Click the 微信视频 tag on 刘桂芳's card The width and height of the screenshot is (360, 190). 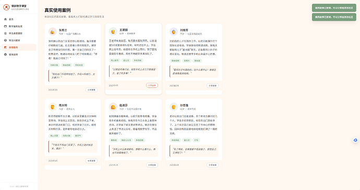[x=175, y=61]
